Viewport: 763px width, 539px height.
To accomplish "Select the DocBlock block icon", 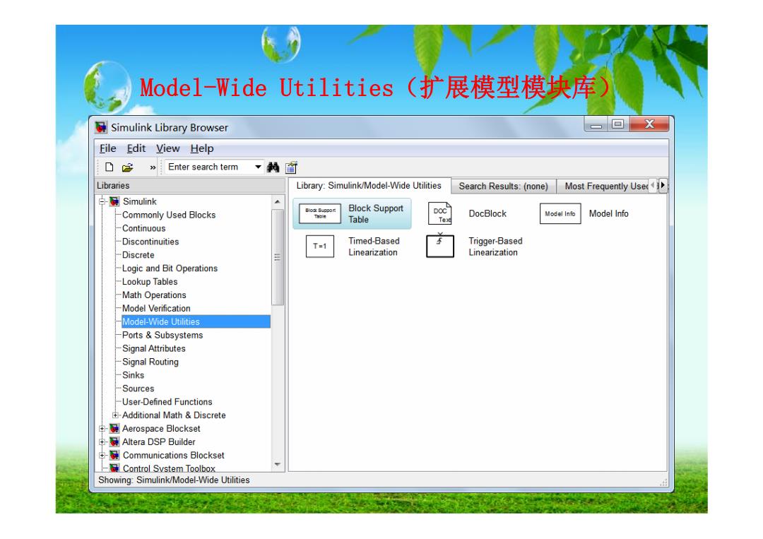I will coord(440,213).
